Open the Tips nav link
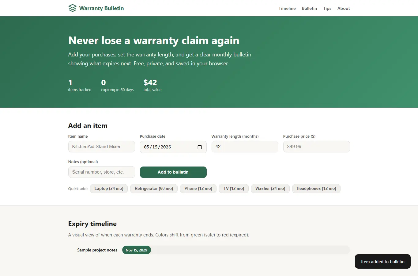 (327, 8)
